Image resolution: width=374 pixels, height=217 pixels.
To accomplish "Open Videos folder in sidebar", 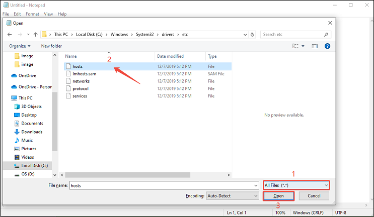I will coord(24,157).
